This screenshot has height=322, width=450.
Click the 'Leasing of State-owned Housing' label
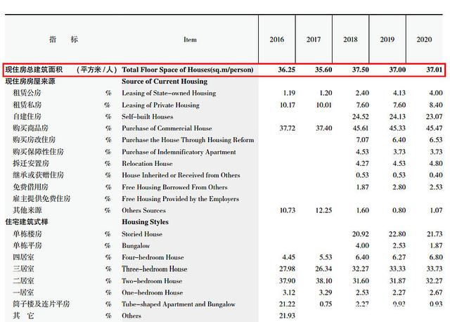point(167,94)
